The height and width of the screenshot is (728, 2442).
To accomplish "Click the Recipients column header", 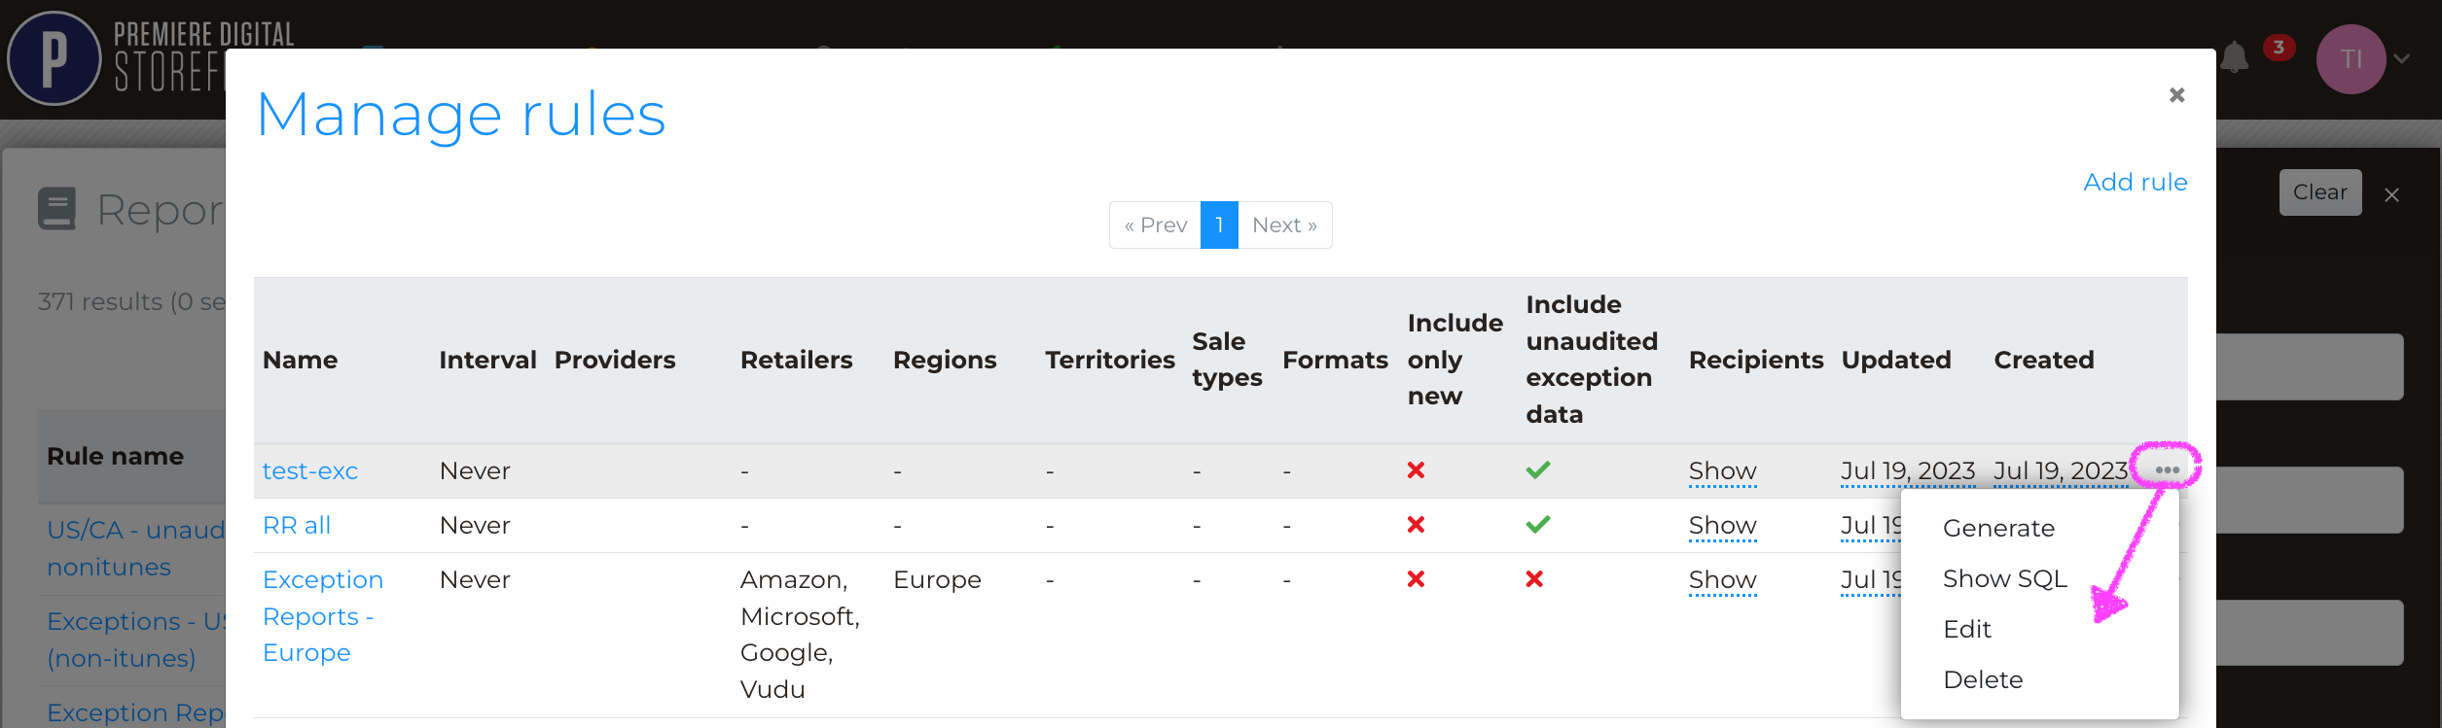I will click(1756, 360).
